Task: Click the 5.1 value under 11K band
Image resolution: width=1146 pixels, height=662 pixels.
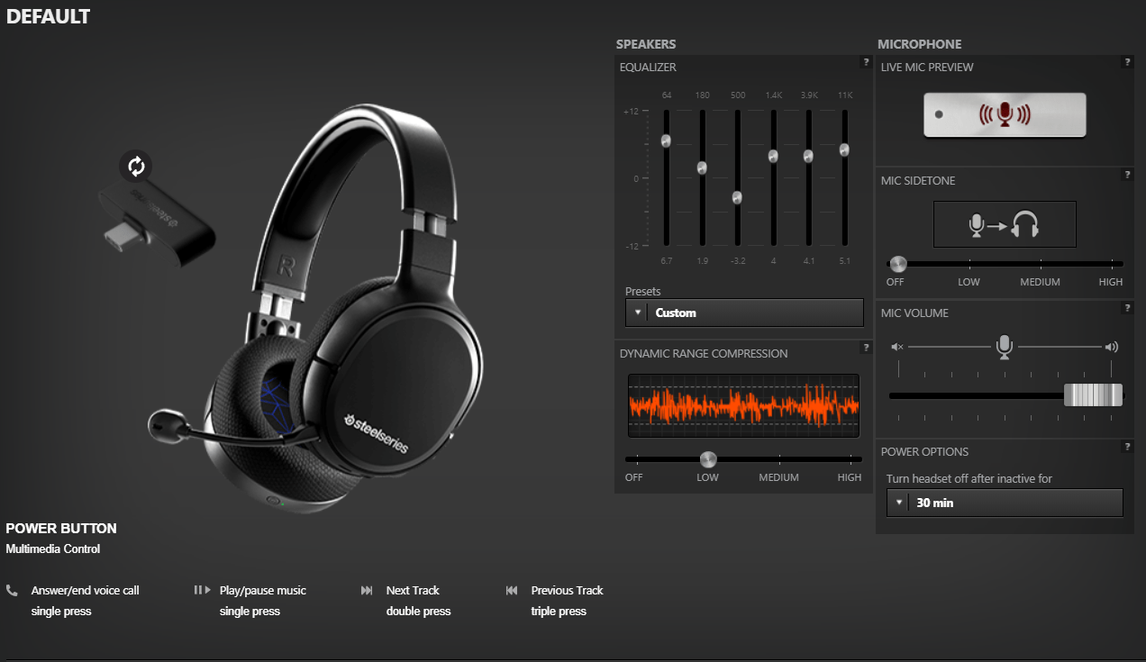Action: point(844,260)
